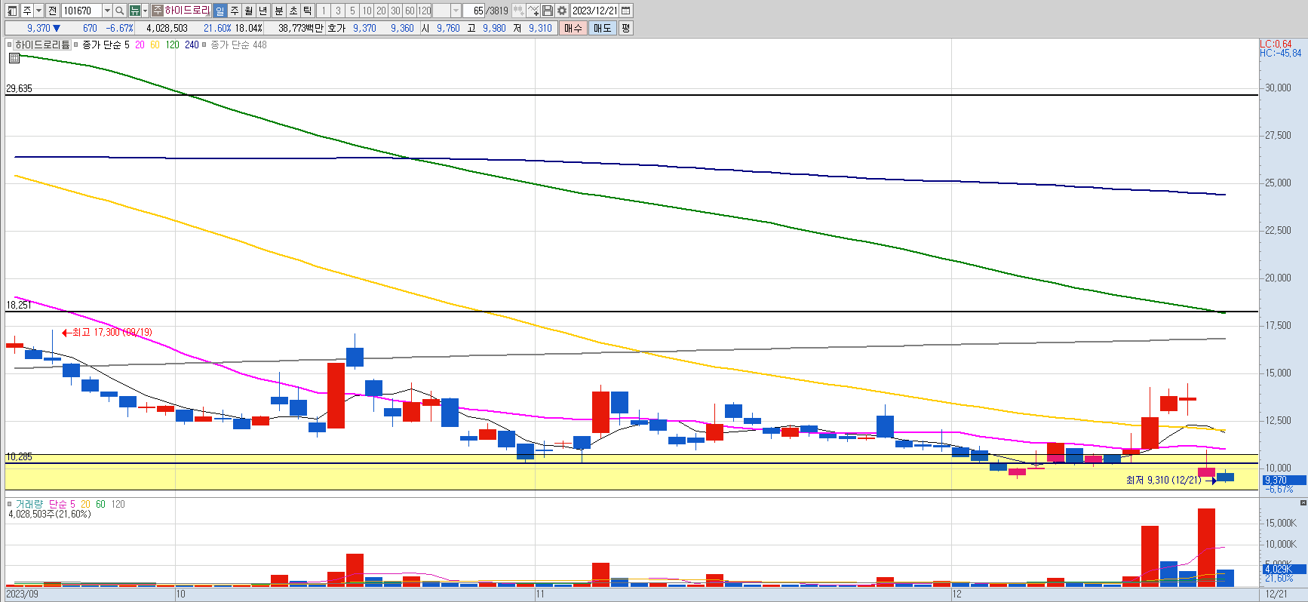This screenshot has height=602, width=1308.
Task: Select the 20 interval button
Action: point(381,11)
